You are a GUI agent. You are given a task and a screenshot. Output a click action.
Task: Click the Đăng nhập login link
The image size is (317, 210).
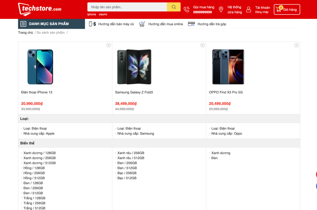[x=262, y=12]
